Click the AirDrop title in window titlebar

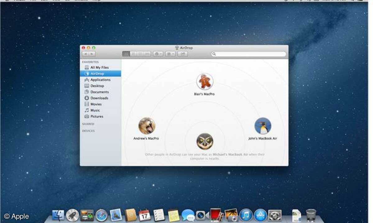coord(186,48)
